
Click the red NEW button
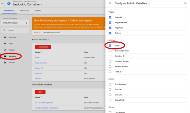click(40, 92)
